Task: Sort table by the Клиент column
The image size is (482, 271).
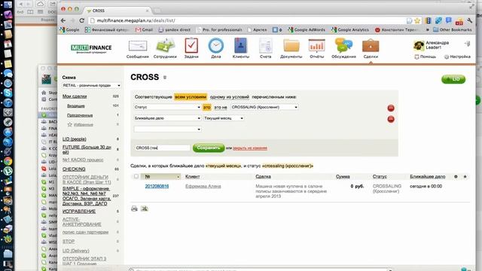Action: pyautogui.click(x=193, y=176)
